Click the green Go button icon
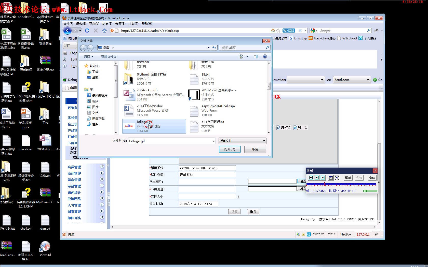 click(x=375, y=80)
